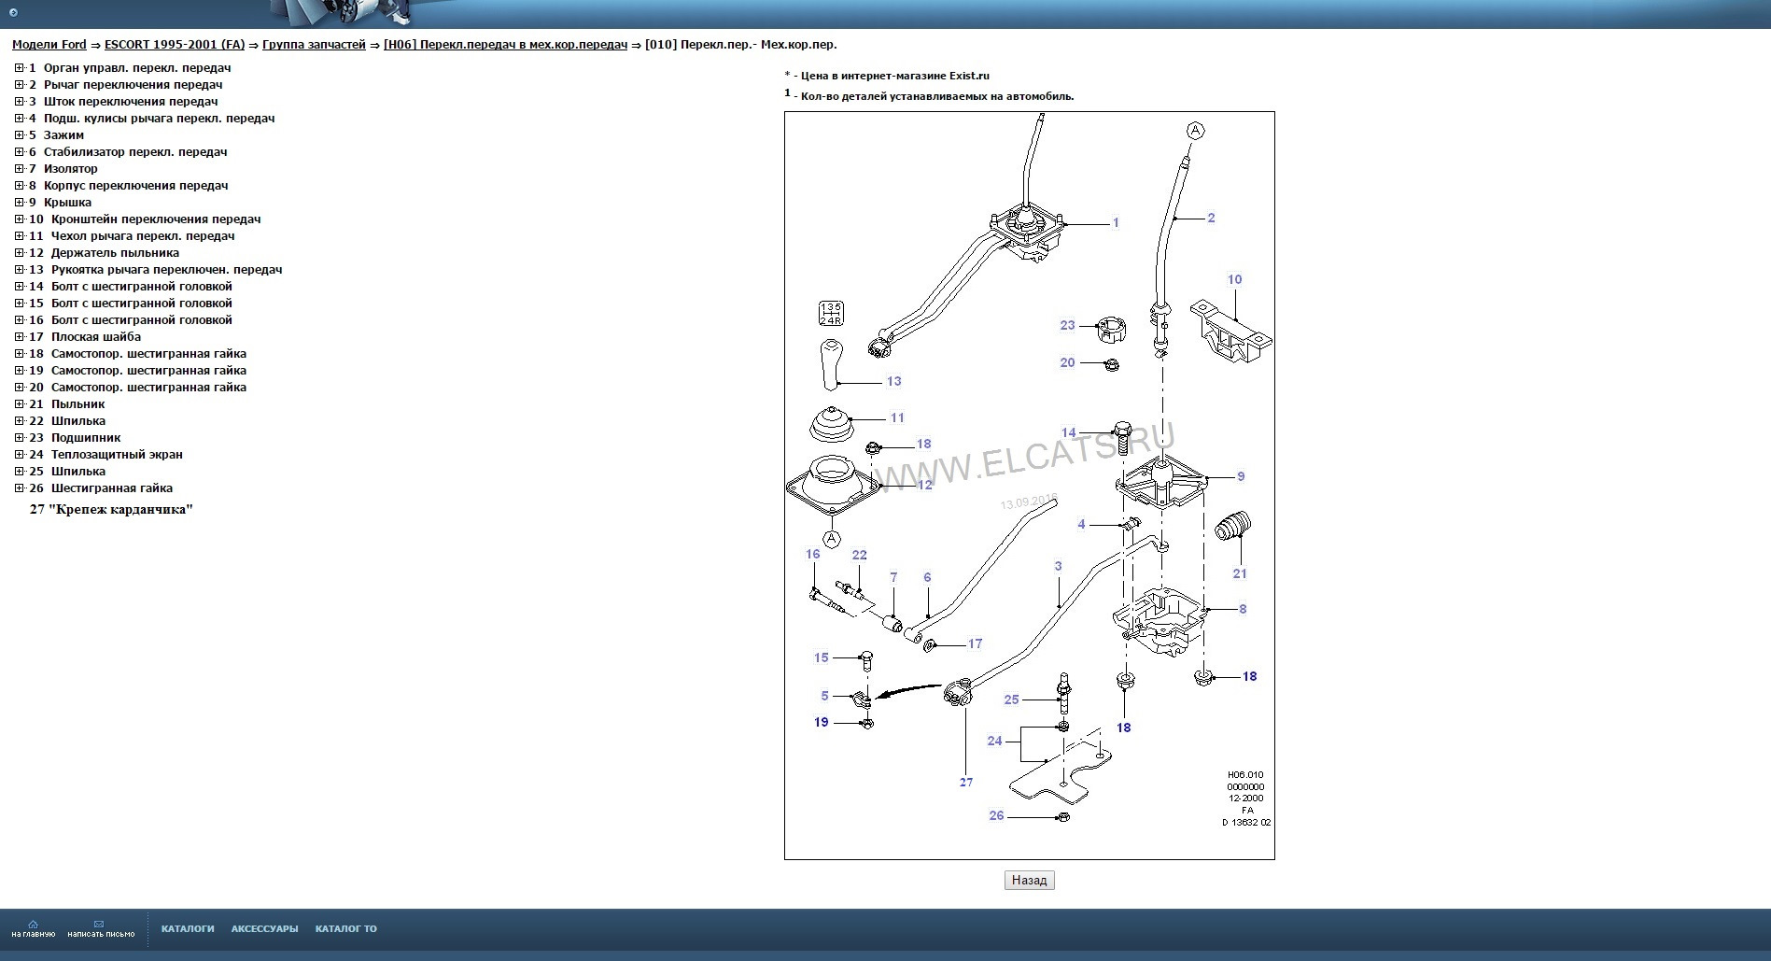Click callout number 27 in the diagram
Viewport: 1771px width, 961px height.
click(x=966, y=782)
